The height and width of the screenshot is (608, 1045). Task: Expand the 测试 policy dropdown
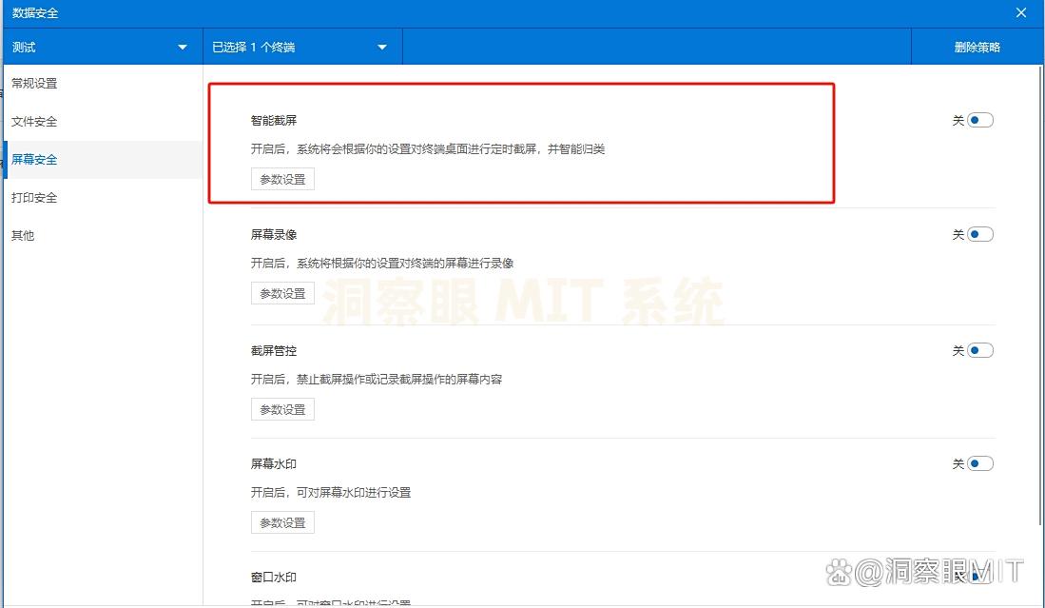(x=103, y=47)
